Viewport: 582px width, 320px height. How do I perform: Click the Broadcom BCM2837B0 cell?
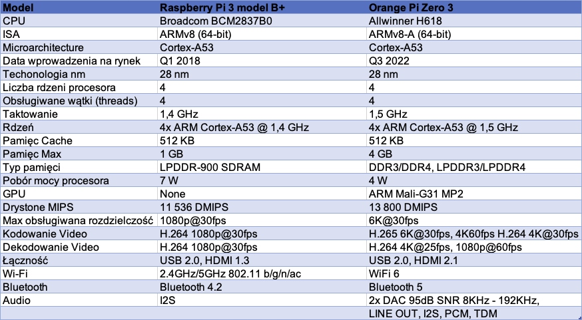212,21
